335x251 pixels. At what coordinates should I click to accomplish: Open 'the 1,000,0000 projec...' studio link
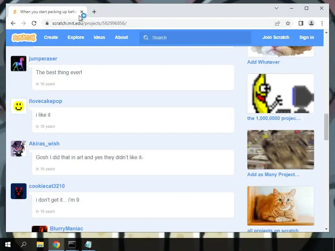[x=274, y=118]
